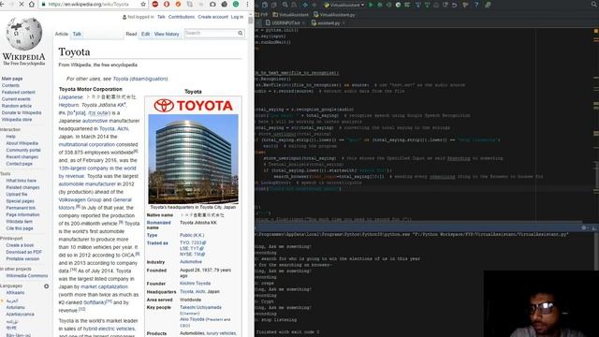The image size is (599, 337).
Task: Click the green circular extension icon in Chrome
Action: tap(236, 4)
